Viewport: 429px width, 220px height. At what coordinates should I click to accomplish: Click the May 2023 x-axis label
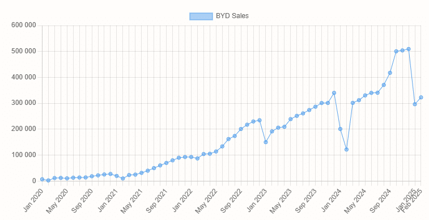281,200
